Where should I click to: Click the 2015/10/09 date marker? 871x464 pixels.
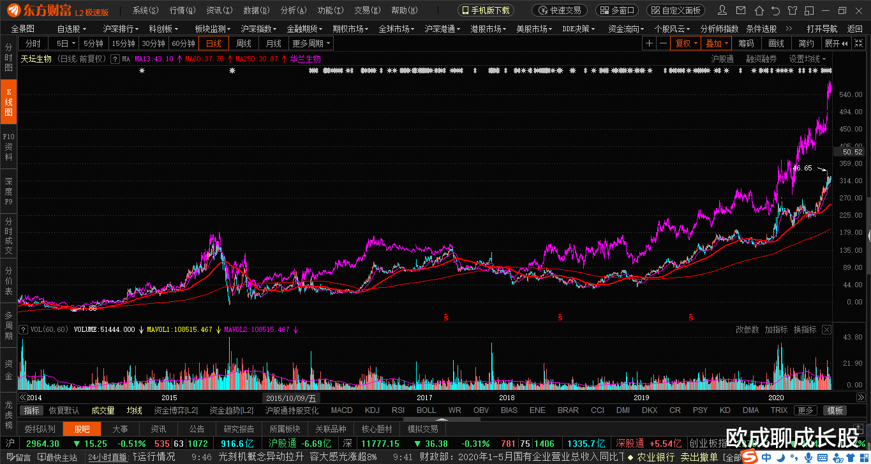point(291,398)
